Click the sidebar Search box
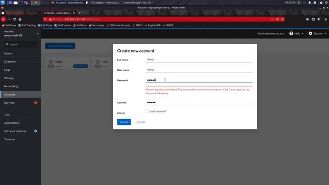 (21, 44)
